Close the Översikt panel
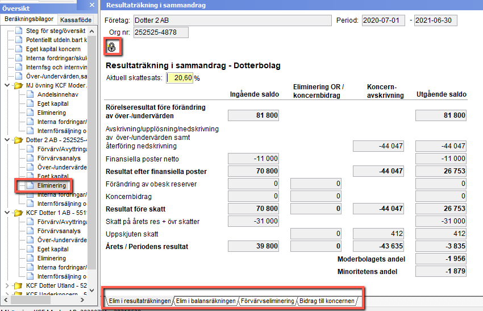The height and width of the screenshot is (311, 483). [92, 5]
